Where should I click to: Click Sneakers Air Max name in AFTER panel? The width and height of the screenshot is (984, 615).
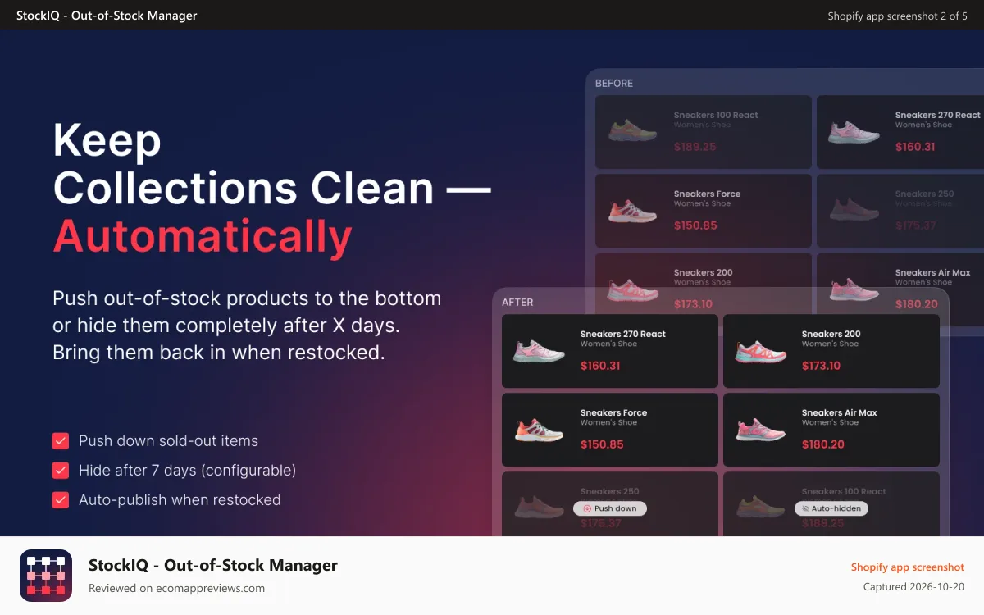pos(840,413)
